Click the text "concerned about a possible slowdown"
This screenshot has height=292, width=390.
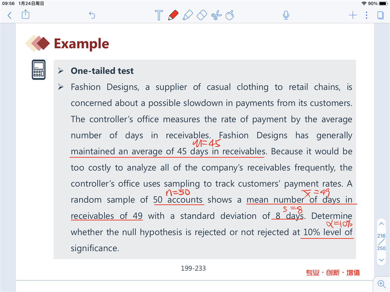click(147, 103)
